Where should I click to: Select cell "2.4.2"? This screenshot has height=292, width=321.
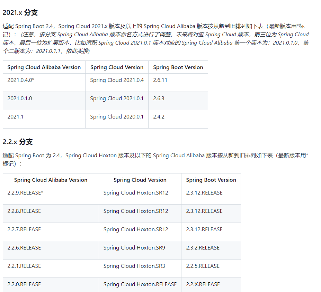pos(178,119)
